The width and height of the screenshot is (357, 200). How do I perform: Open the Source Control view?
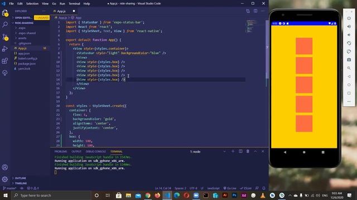pyautogui.click(x=5, y=37)
